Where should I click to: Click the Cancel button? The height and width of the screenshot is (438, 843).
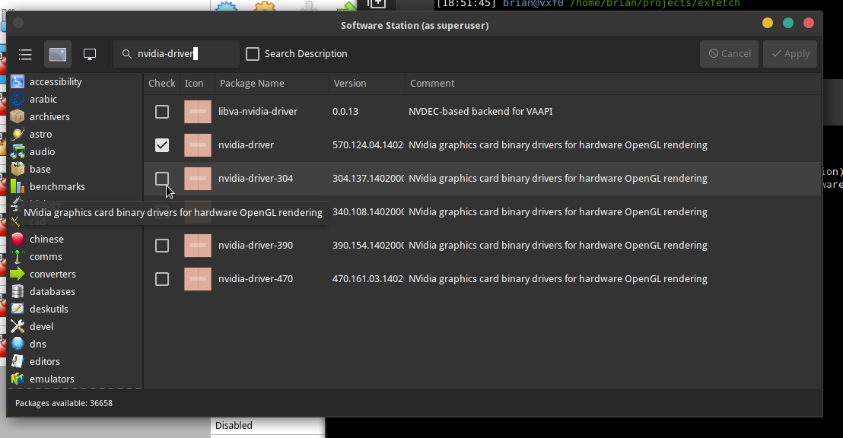[x=729, y=54]
